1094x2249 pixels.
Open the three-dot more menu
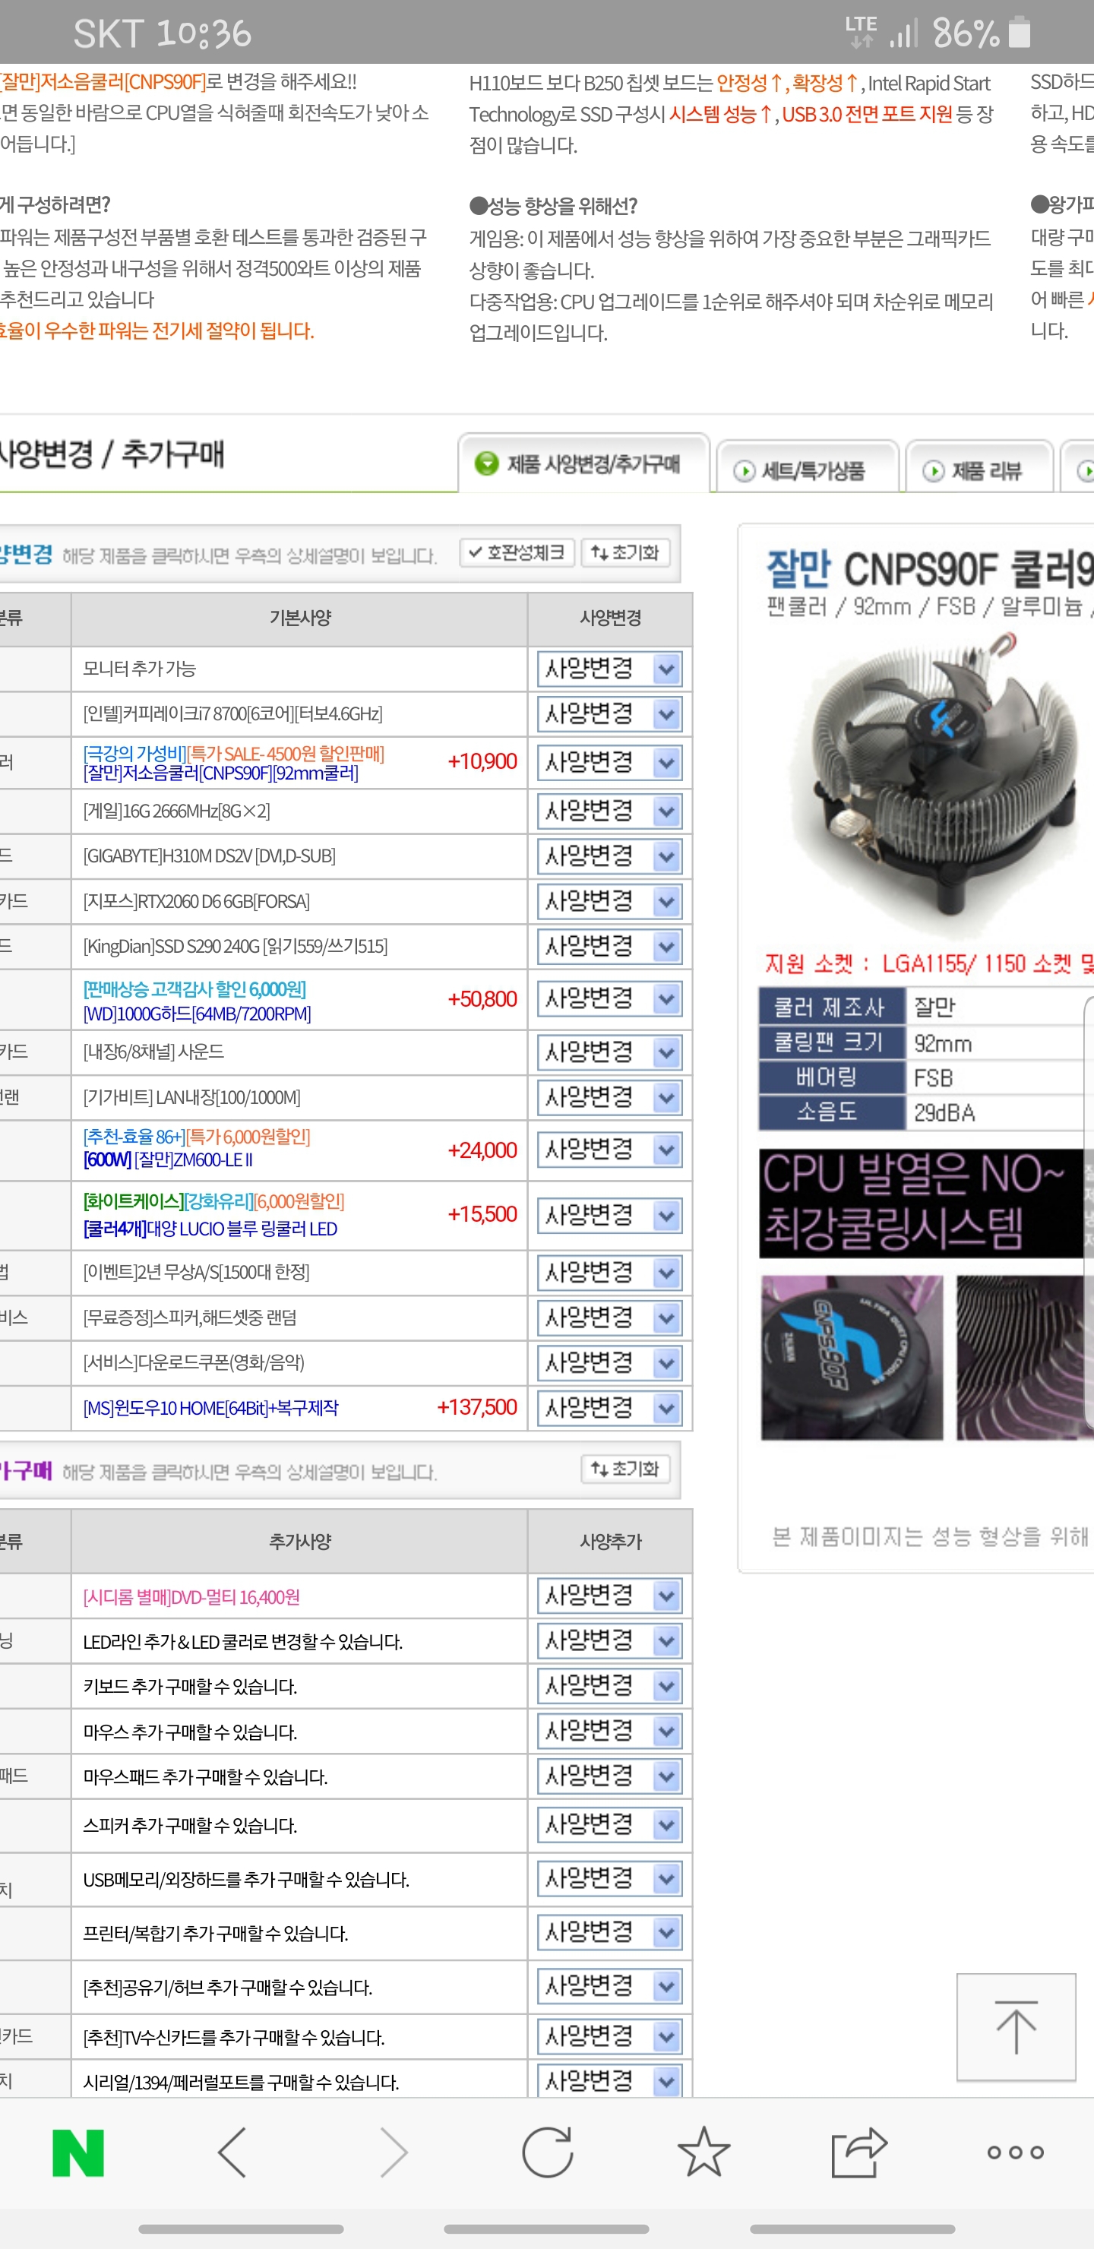point(1014,2153)
